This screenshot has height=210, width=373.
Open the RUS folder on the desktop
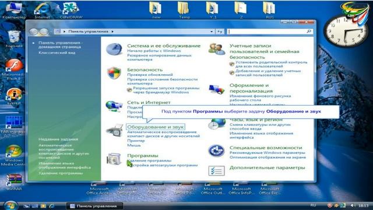pyautogui.click(x=270, y=10)
